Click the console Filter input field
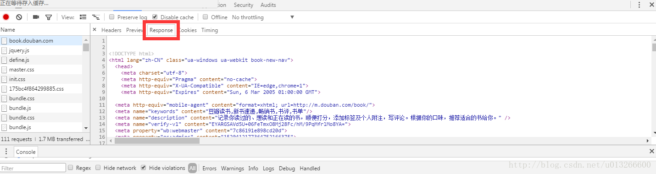The width and height of the screenshot is (656, 174). (x=33, y=168)
